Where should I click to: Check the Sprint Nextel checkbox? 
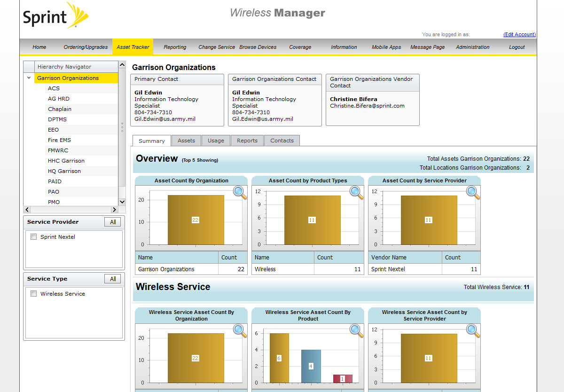[33, 237]
